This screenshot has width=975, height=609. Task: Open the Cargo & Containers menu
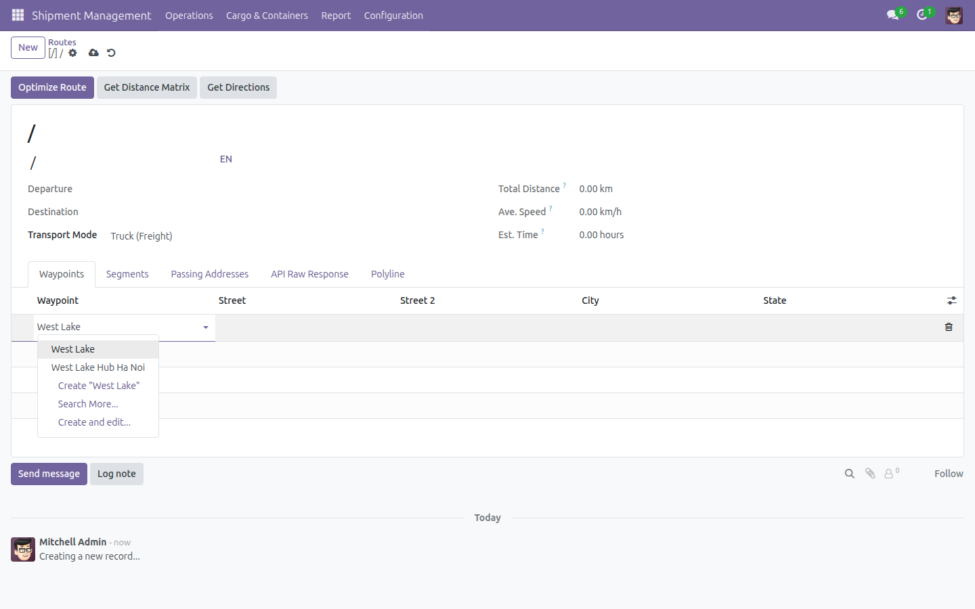click(267, 16)
